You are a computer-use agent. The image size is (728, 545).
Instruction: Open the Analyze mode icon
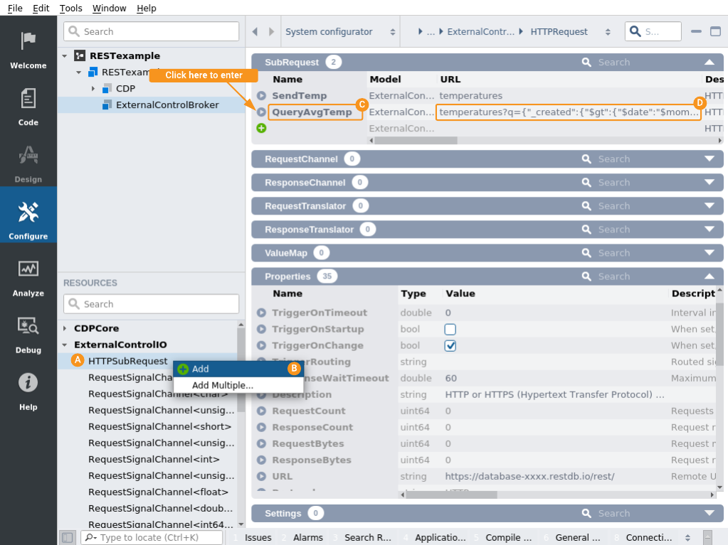(28, 271)
